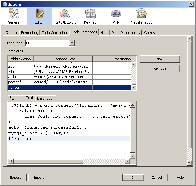The height and width of the screenshot is (186, 196).
Task: Click the templates table scroll-up arrow
Action: pyautogui.click(x=134, y=65)
